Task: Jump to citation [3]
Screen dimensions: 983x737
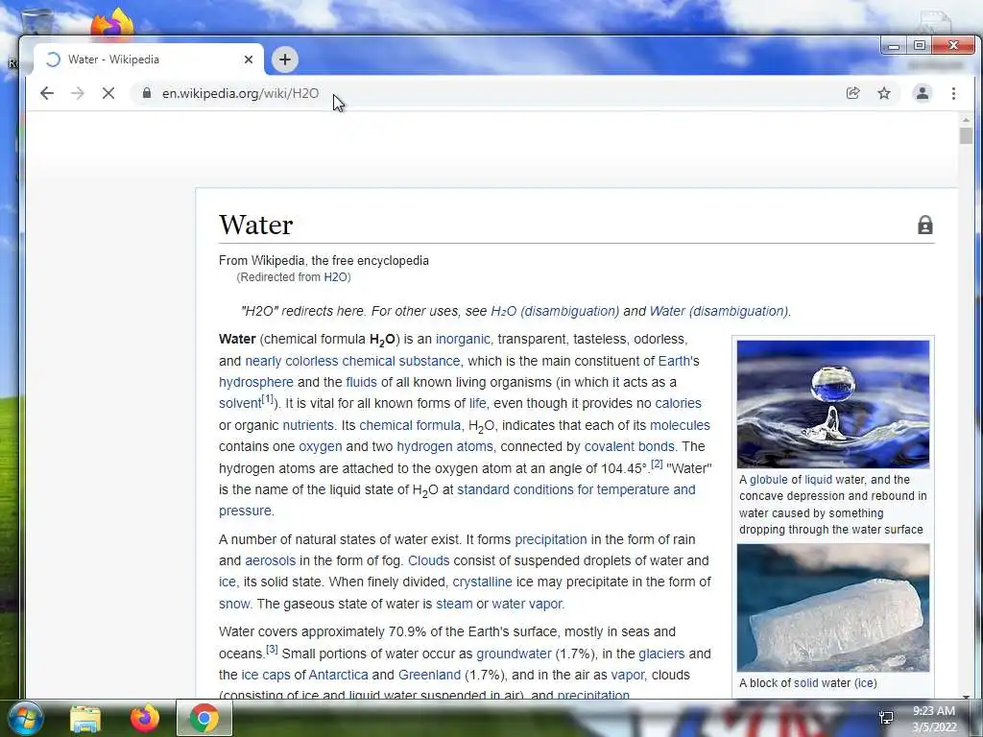Action: coord(272,649)
